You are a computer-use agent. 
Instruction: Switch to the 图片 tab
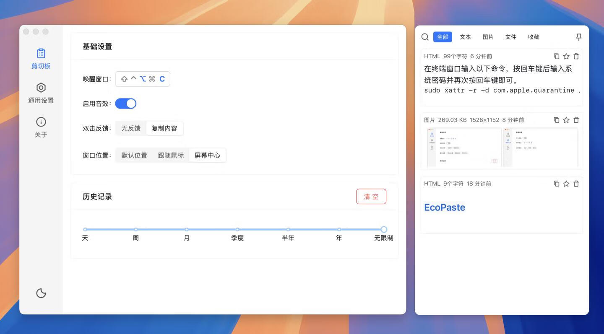click(x=488, y=37)
